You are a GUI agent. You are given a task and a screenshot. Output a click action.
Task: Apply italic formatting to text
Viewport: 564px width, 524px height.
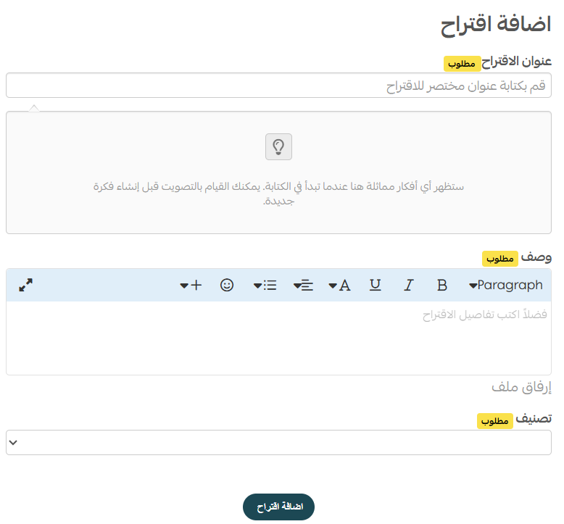tap(409, 286)
